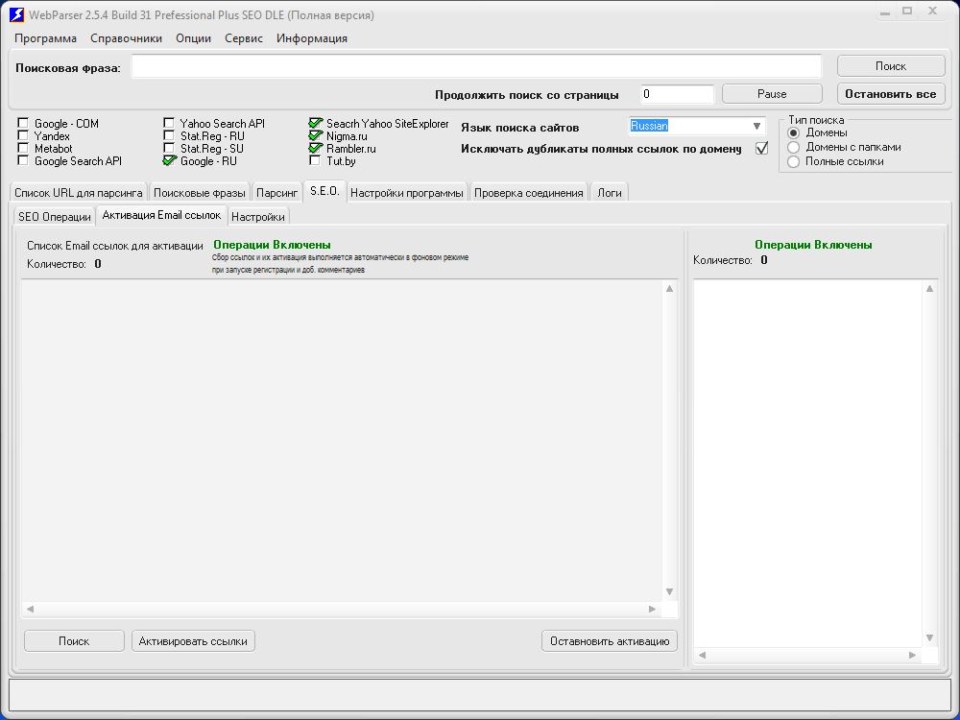Focus the Поисковая фраза input field

coord(476,66)
